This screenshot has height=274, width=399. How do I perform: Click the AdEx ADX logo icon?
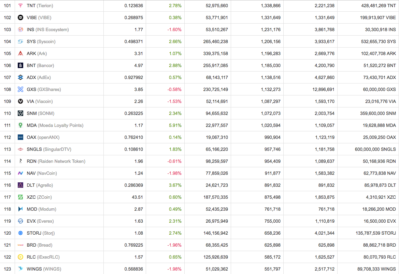[x=20, y=78]
